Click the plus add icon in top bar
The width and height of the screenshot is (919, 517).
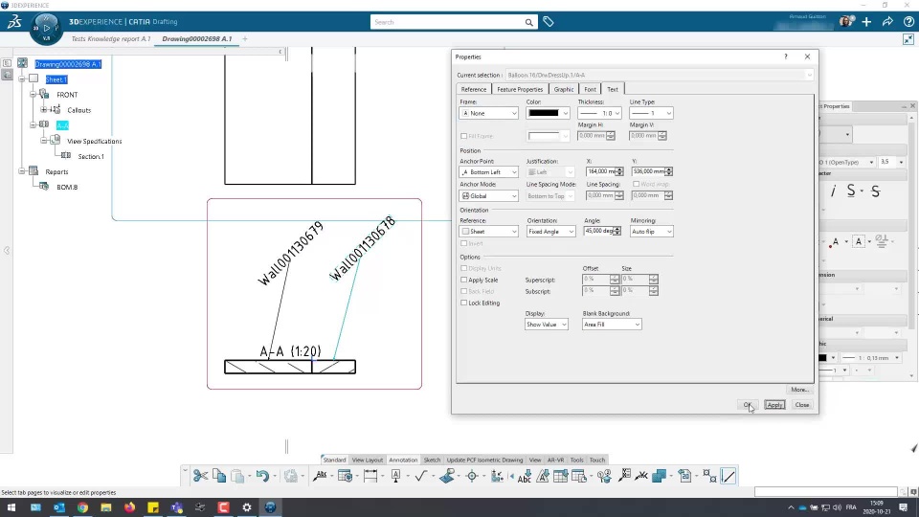click(x=866, y=22)
